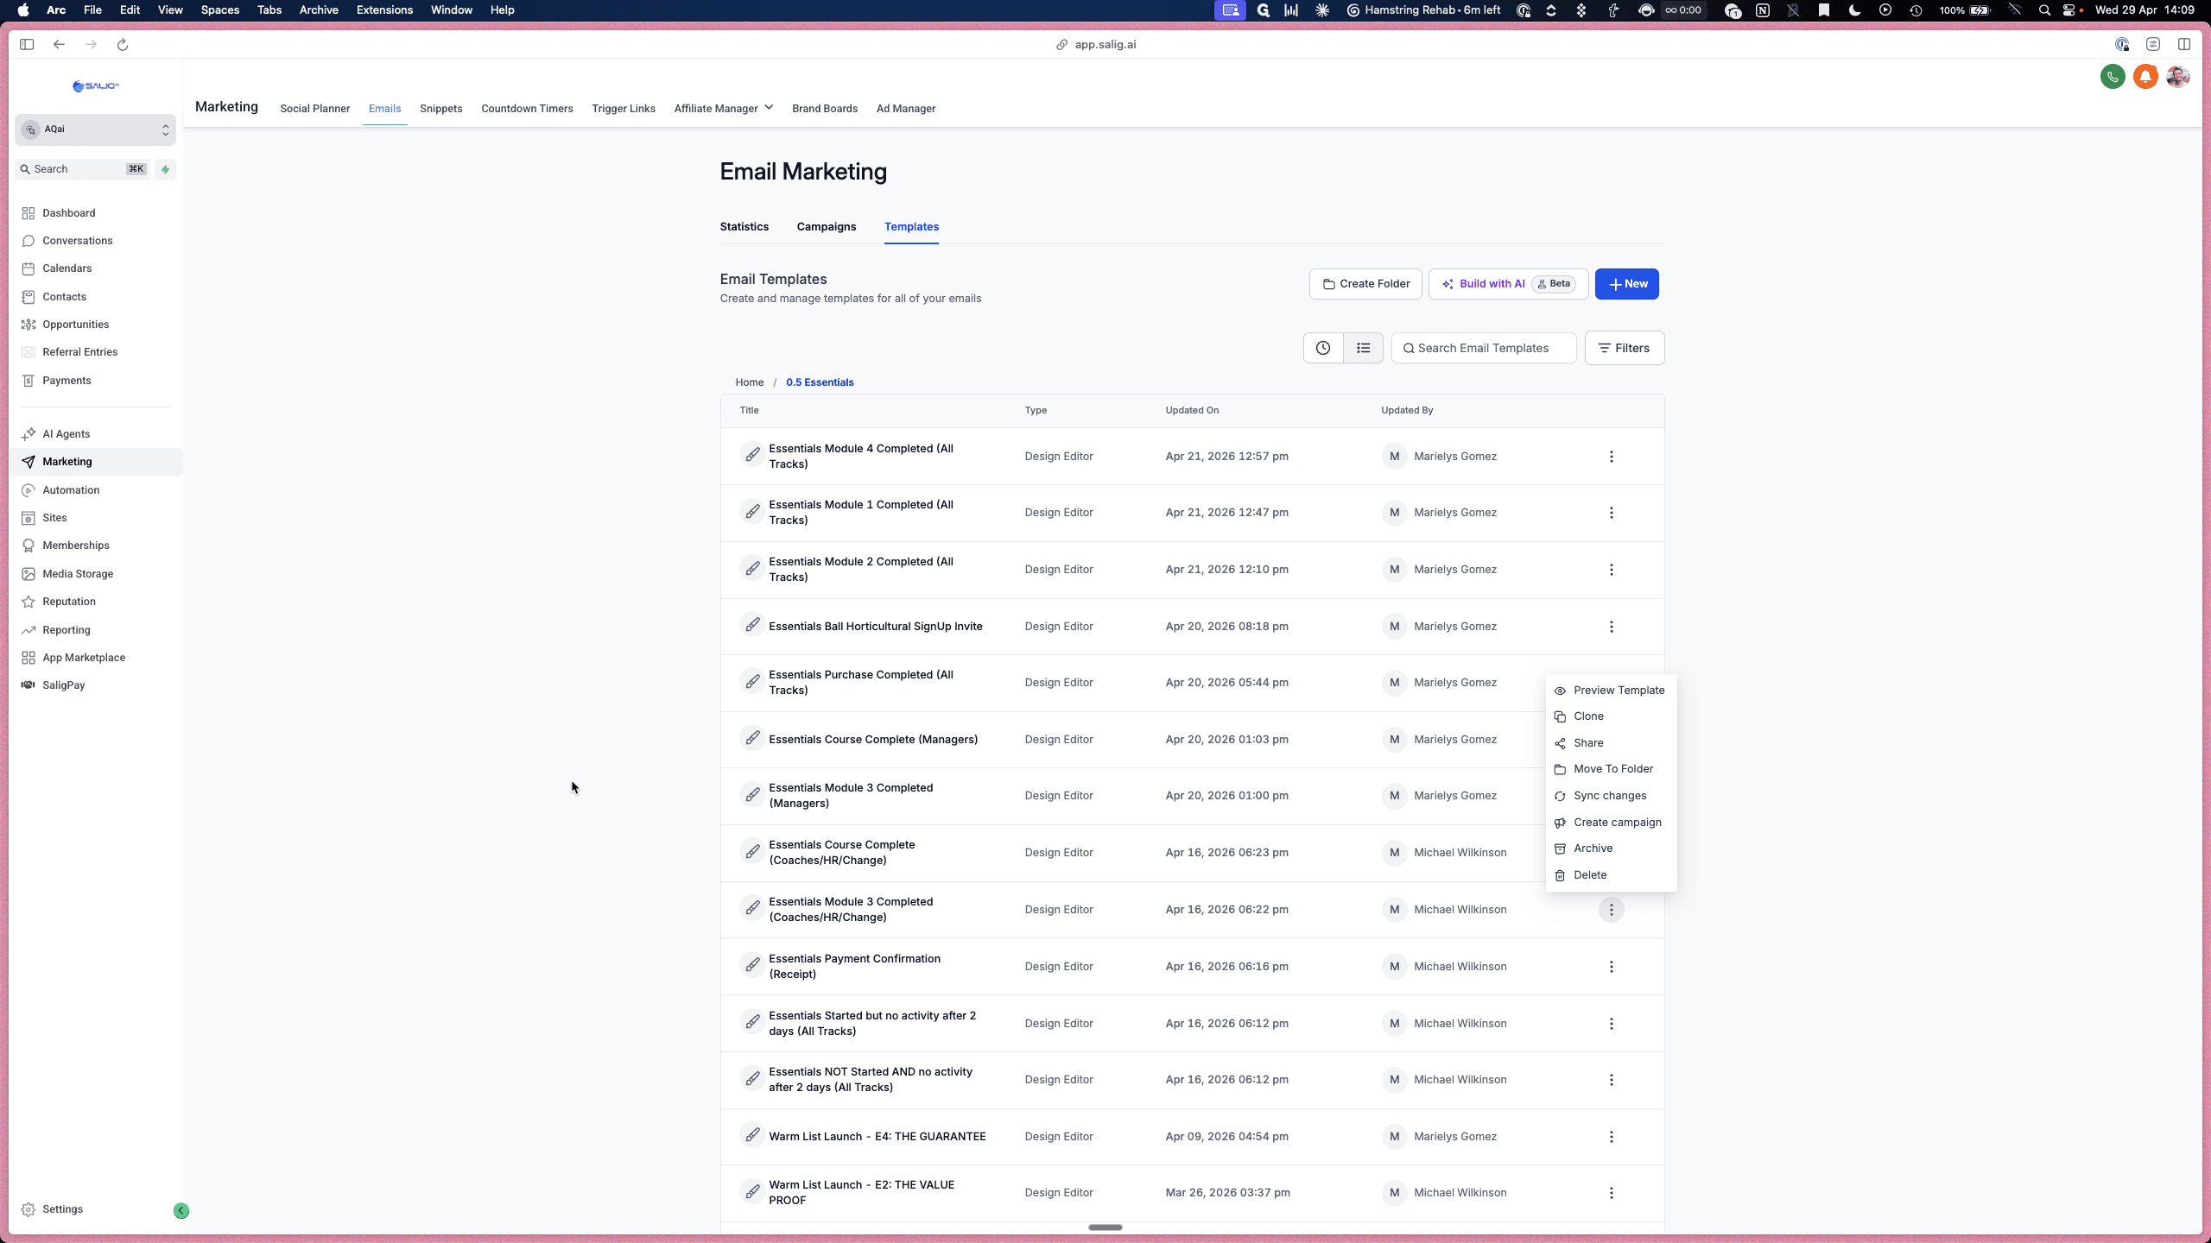Screen dimensions: 2211x1243
Task: Open kebab menu for Essentials Ball Horticultural SignUp Invite
Action: click(x=1611, y=627)
